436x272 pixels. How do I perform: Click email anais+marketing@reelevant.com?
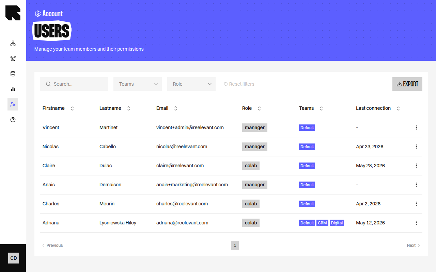click(192, 185)
